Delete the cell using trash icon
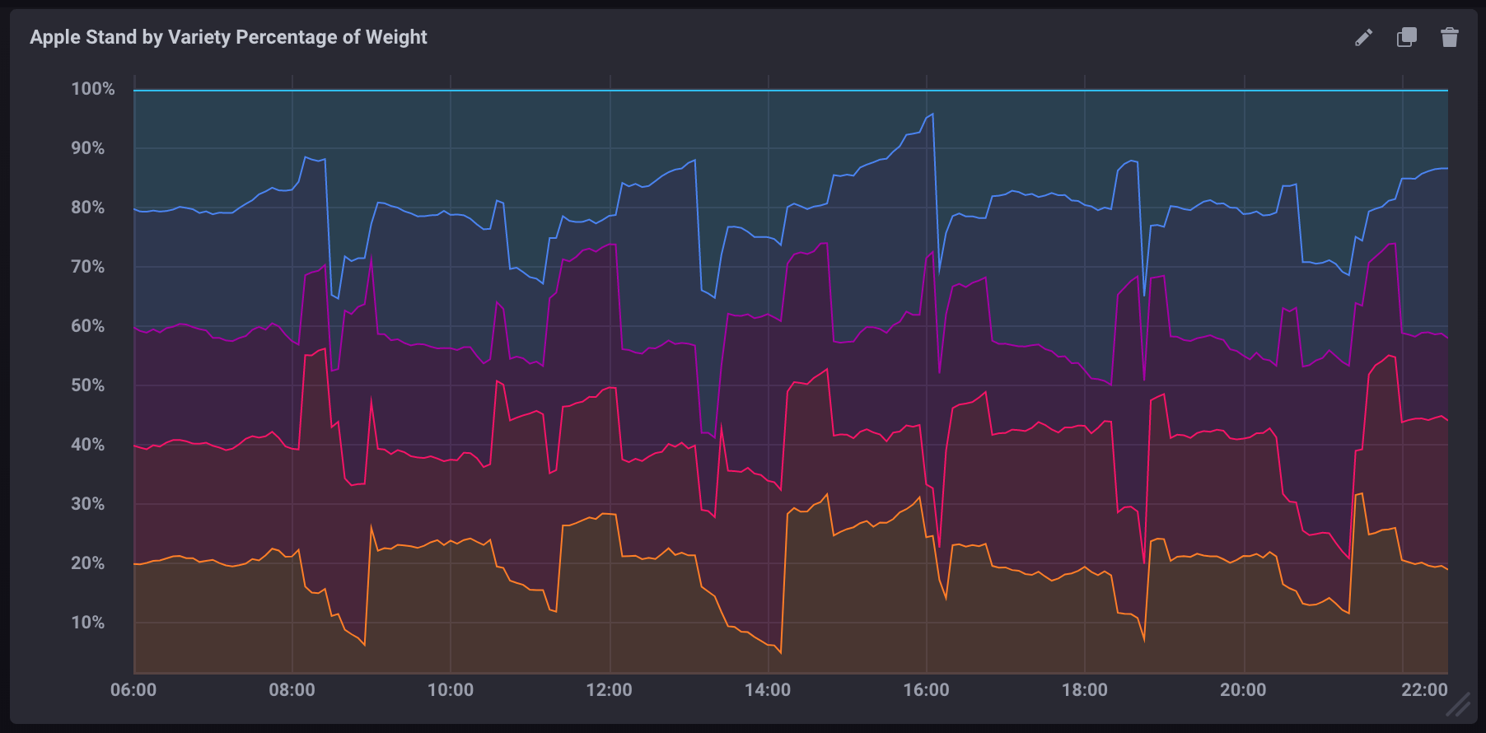 pos(1450,37)
